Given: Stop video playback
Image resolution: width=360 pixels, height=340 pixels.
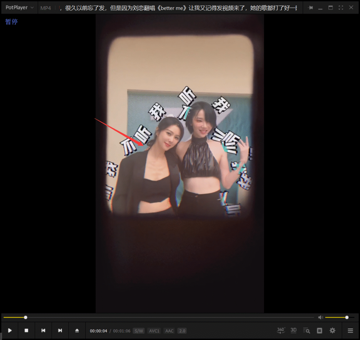Looking at the screenshot, I should [x=26, y=331].
